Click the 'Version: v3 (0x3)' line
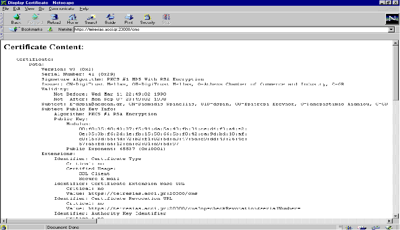Viewport: 400px width, 230px height. pos(67,69)
